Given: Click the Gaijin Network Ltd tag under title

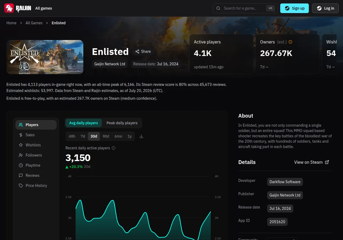Looking at the screenshot, I should 110,64.
